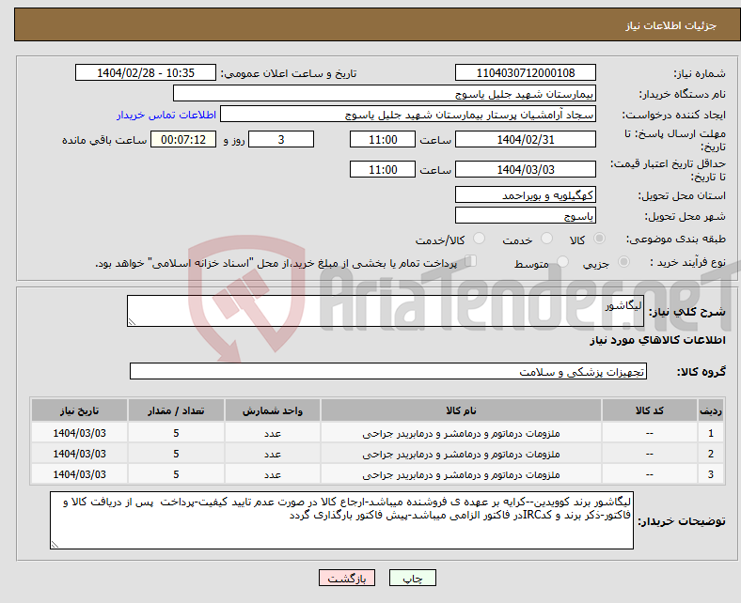Click the تعداد / مقدار column header
This screenshot has height=603, width=741.
(176, 410)
